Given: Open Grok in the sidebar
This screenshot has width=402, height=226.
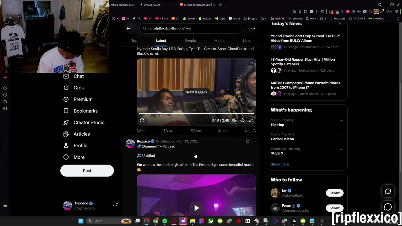Looking at the screenshot, I should click(x=73, y=88).
